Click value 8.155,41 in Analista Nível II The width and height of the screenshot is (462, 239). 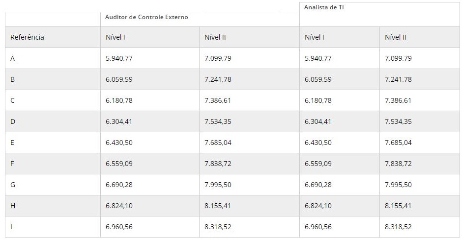click(398, 206)
